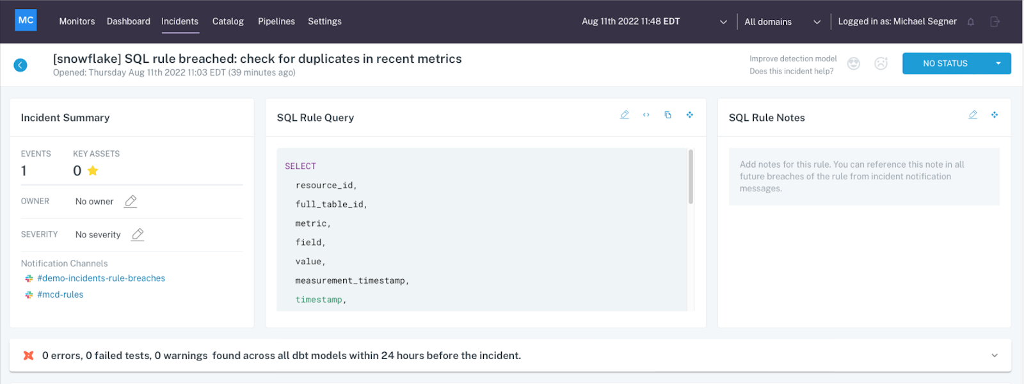Click No severity text
Image resolution: width=1024 pixels, height=384 pixels.
[98, 235]
